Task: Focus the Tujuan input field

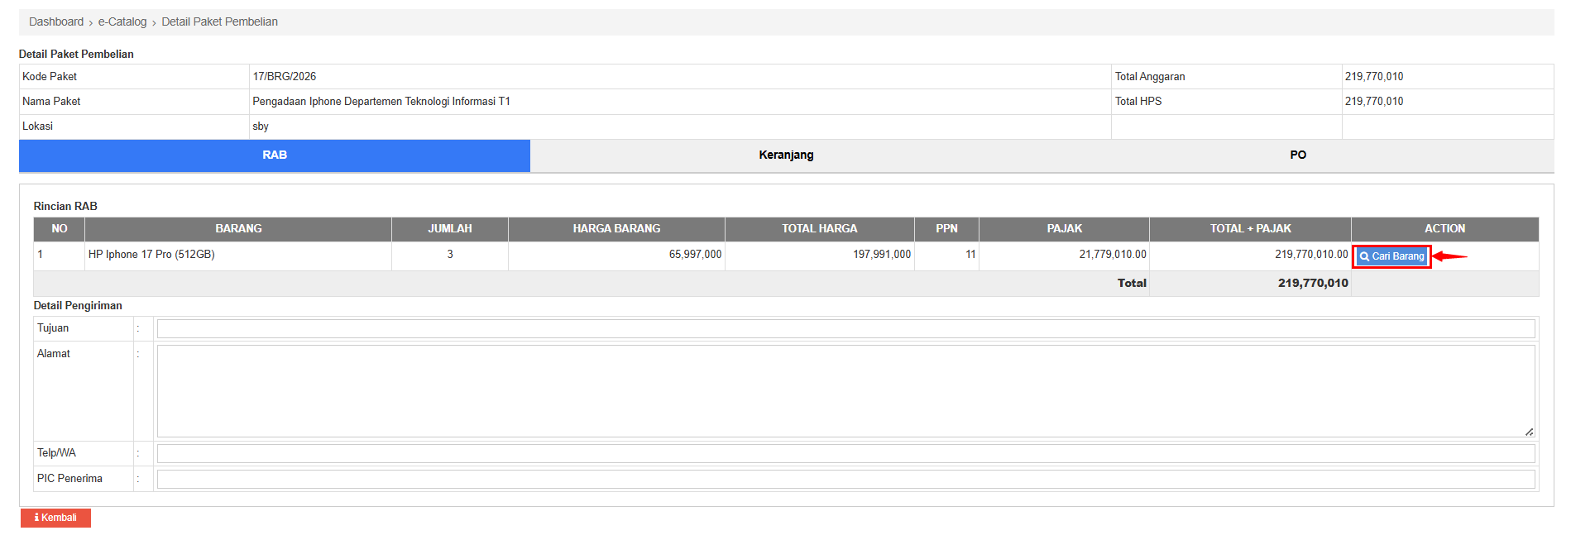Action: point(845,329)
